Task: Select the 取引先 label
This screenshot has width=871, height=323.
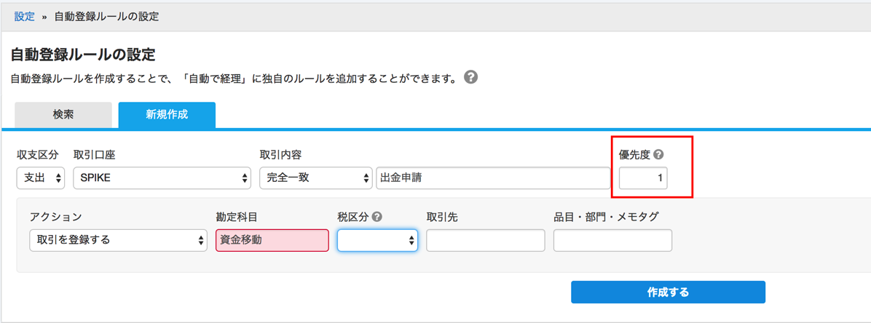Action: 441,217
